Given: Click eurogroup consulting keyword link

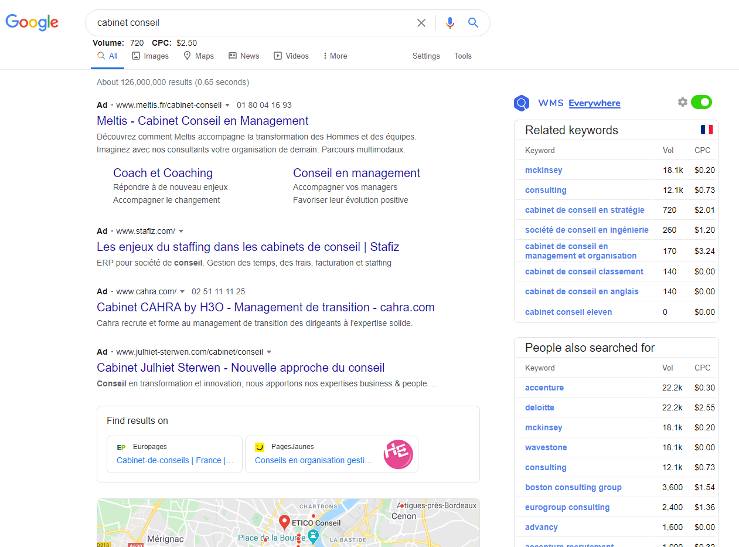Looking at the screenshot, I should pyautogui.click(x=567, y=507).
